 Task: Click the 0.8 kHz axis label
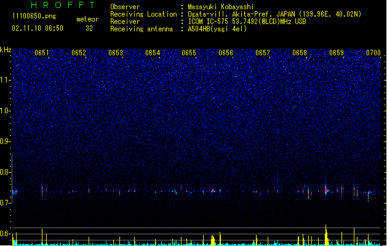pyautogui.click(x=6, y=172)
